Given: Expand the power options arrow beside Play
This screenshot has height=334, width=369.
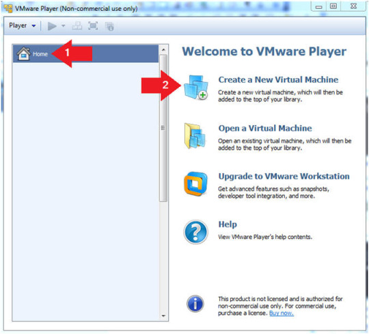Looking at the screenshot, I should coord(63,26).
